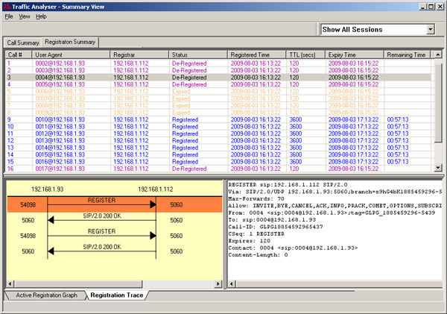Sort by the Expiry Time column header
Image resolution: width=447 pixels, height=314 pixels.
pyautogui.click(x=355, y=54)
